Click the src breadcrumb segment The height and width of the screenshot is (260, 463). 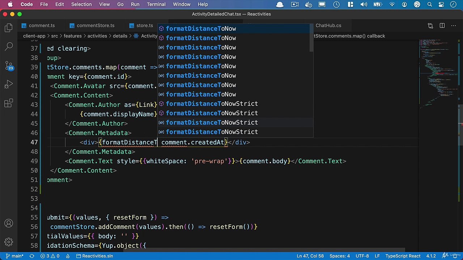(54, 36)
